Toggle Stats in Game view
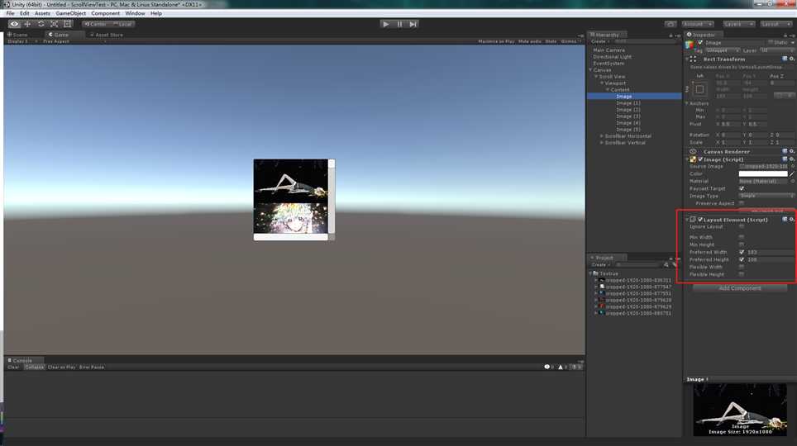Screen dimensions: 797x446 pyautogui.click(x=551, y=41)
